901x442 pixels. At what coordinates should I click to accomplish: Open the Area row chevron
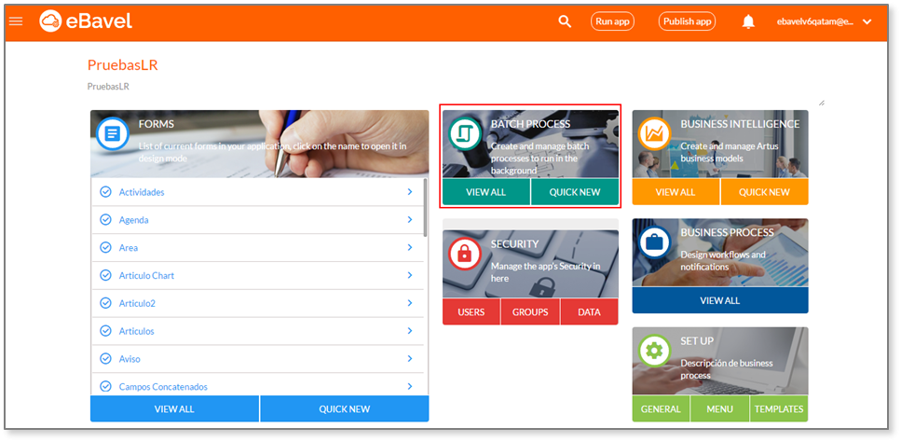[x=410, y=248]
